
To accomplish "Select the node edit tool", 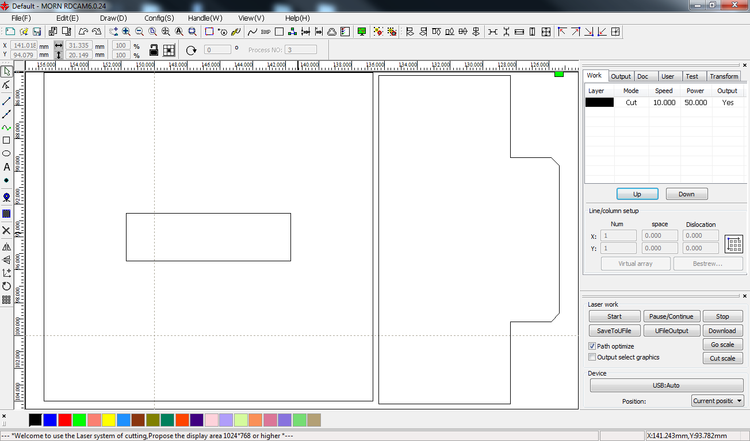I will click(6, 85).
